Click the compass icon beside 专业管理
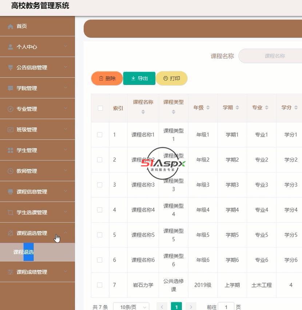 click(11, 109)
